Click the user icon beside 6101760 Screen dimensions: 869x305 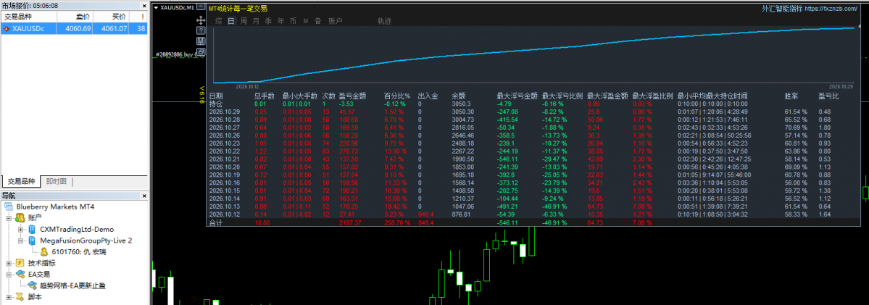tap(43, 252)
